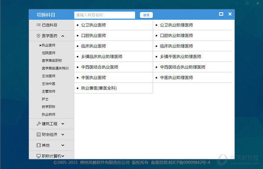Click the 医学医药 shield icon

tap(39, 36)
